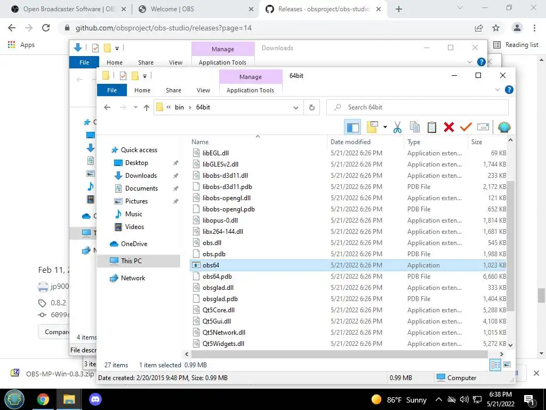Click the Refresh button beside address bar
The image size is (546, 410).
311,107
